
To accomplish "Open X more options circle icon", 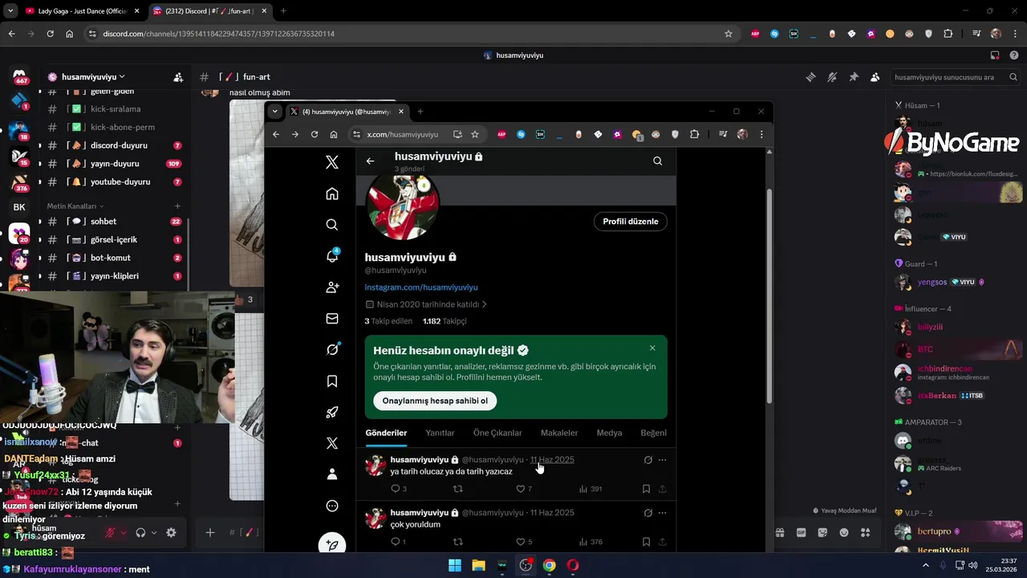I will 332,506.
